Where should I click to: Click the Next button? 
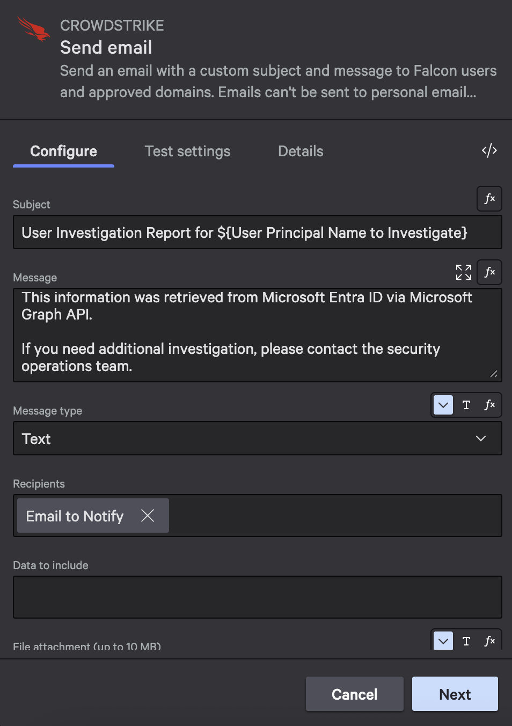point(454,694)
